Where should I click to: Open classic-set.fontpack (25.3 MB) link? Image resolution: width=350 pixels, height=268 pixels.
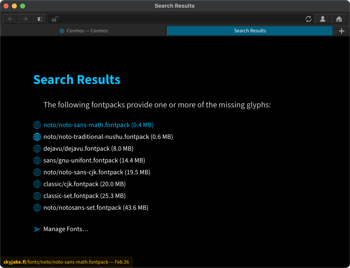84,196
